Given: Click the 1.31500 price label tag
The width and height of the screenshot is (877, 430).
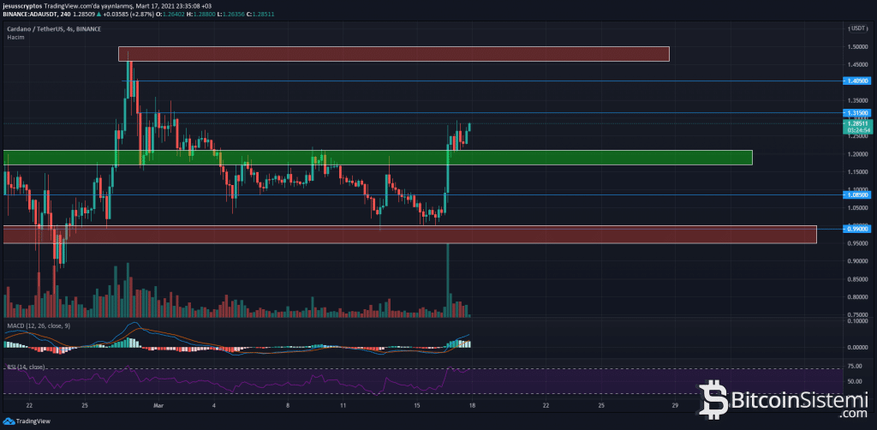Looking at the screenshot, I should click(x=856, y=112).
